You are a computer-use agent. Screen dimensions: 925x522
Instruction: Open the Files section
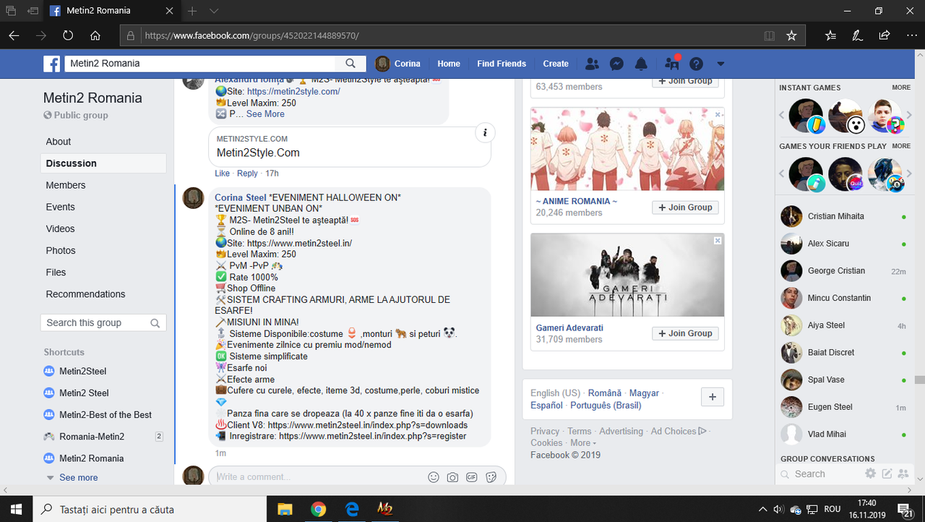point(56,273)
